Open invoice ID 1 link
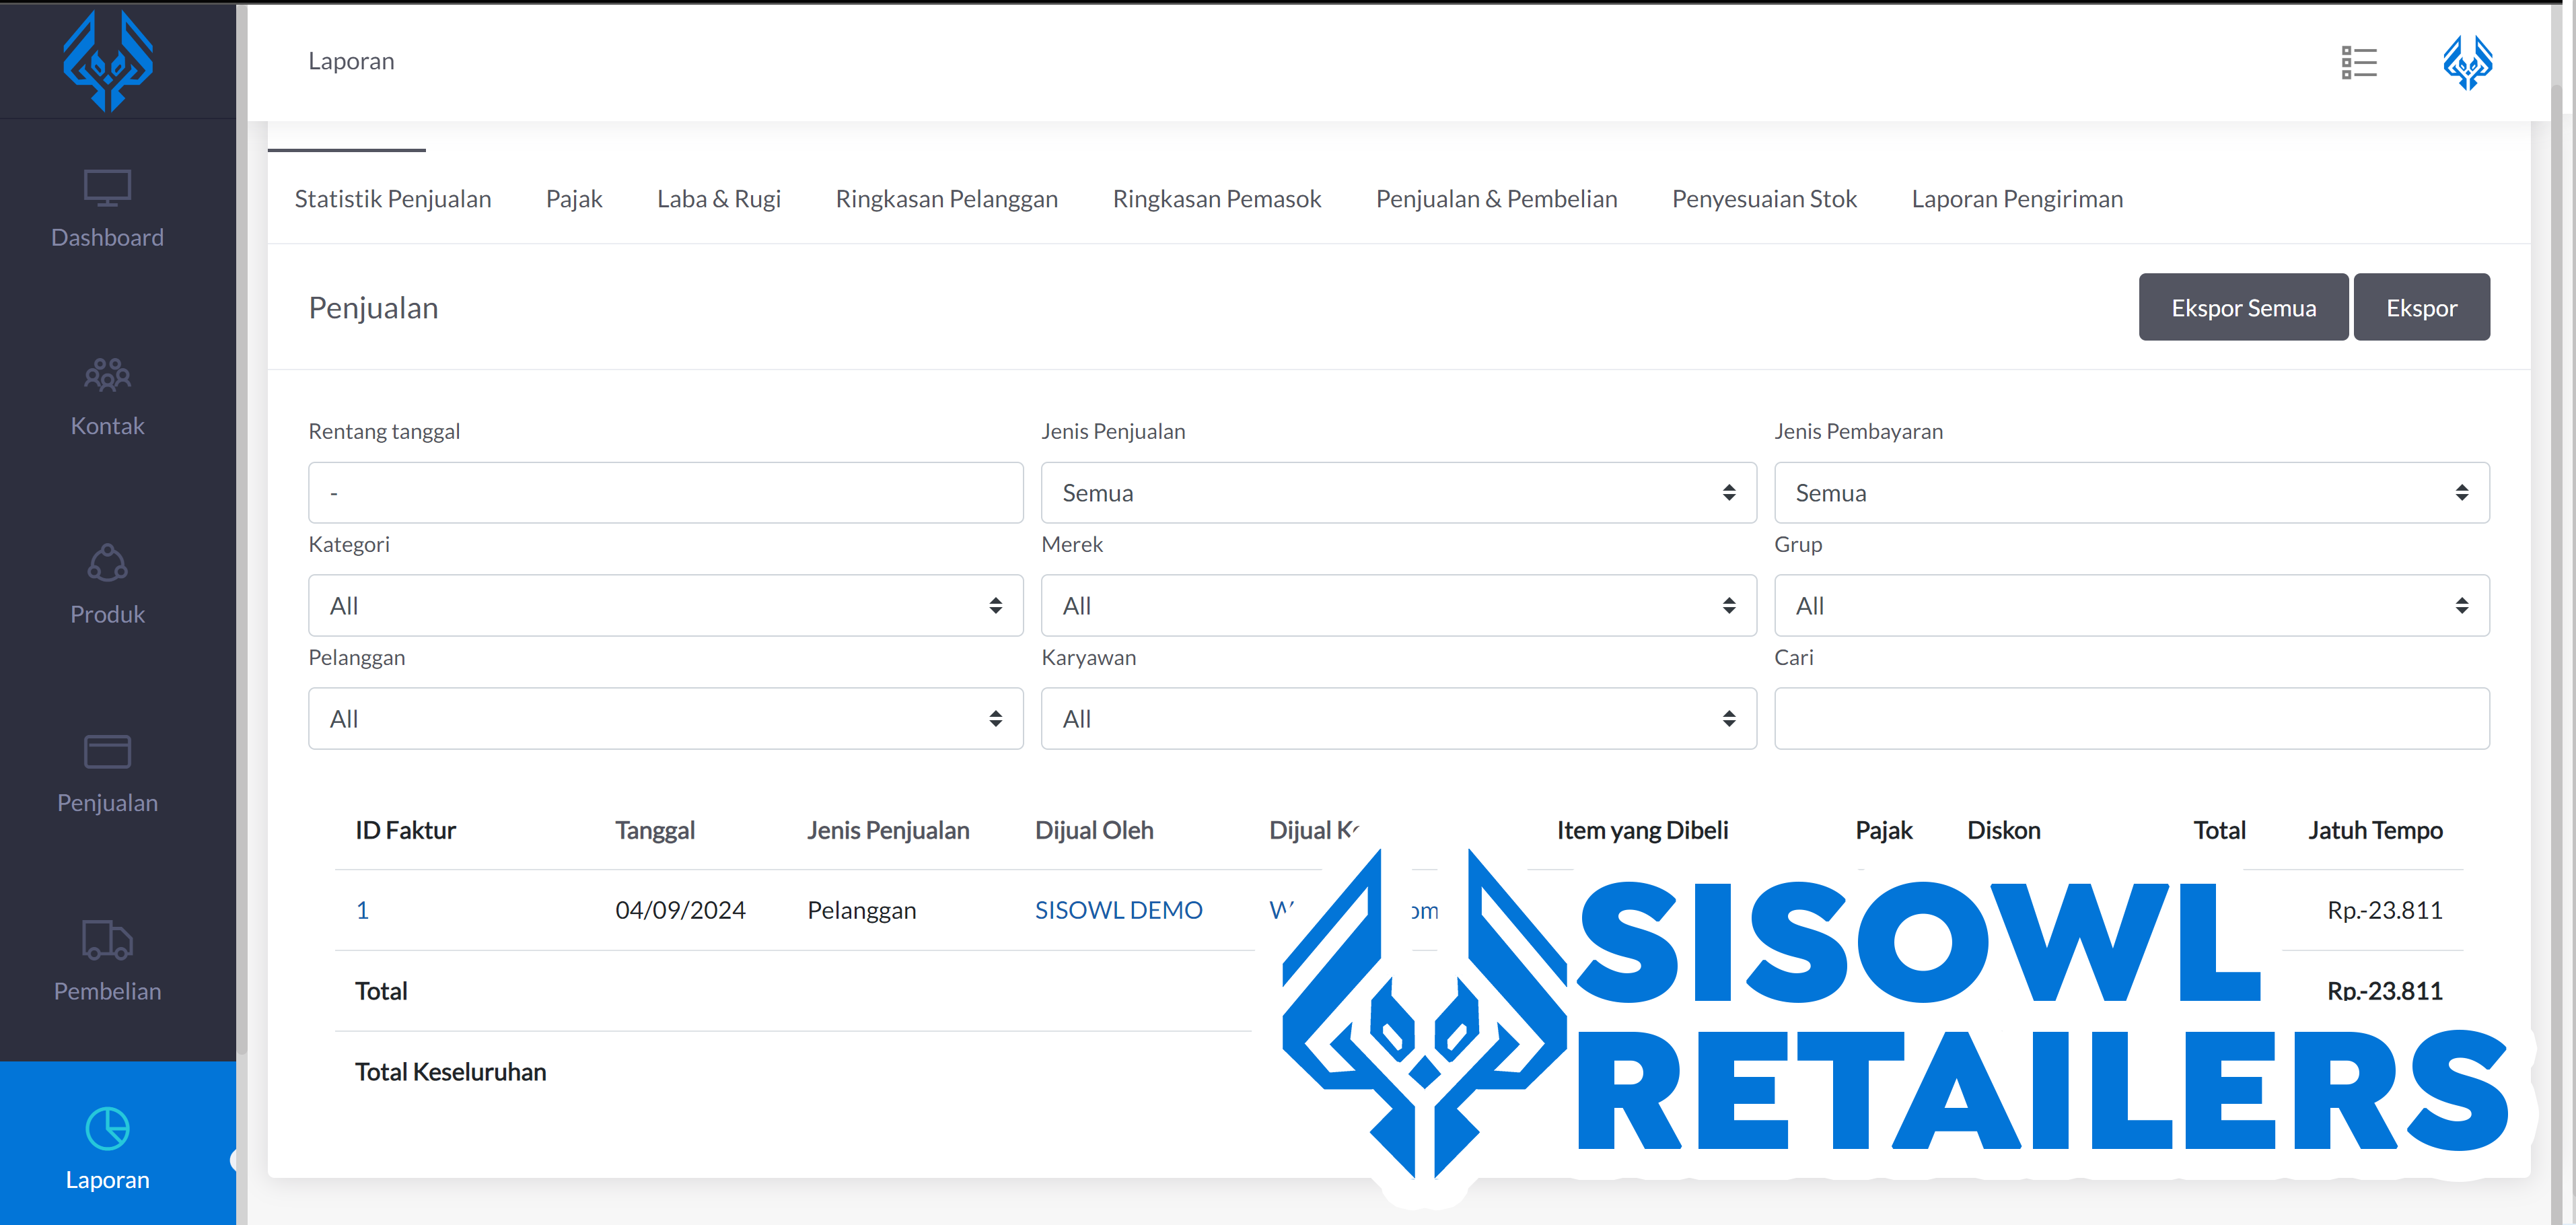 (x=362, y=910)
